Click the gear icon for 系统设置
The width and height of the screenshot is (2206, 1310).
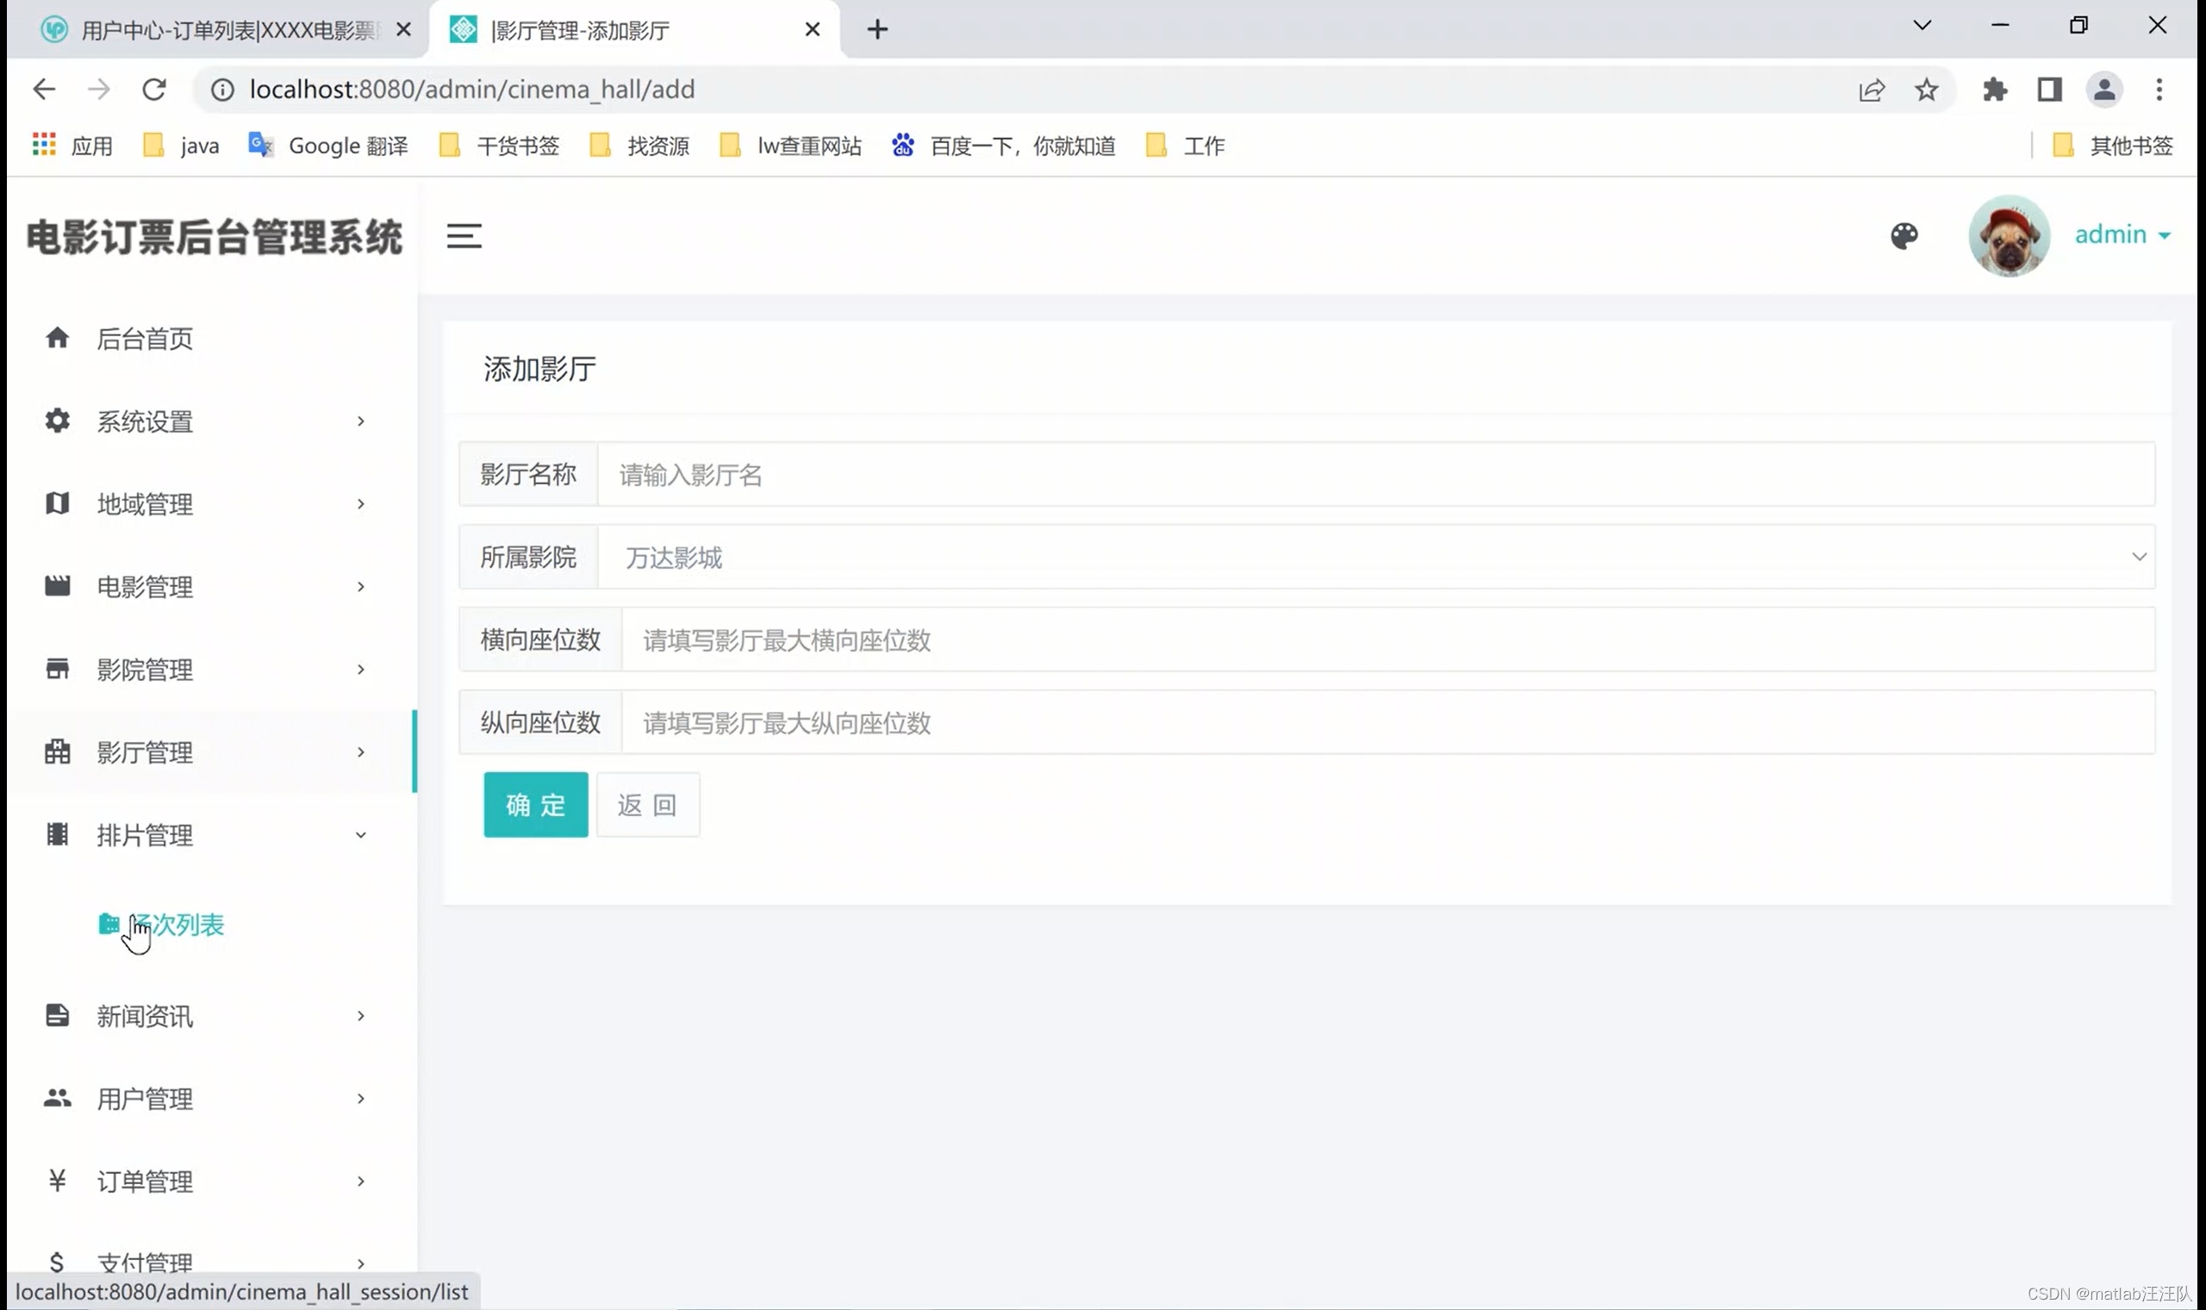point(58,421)
